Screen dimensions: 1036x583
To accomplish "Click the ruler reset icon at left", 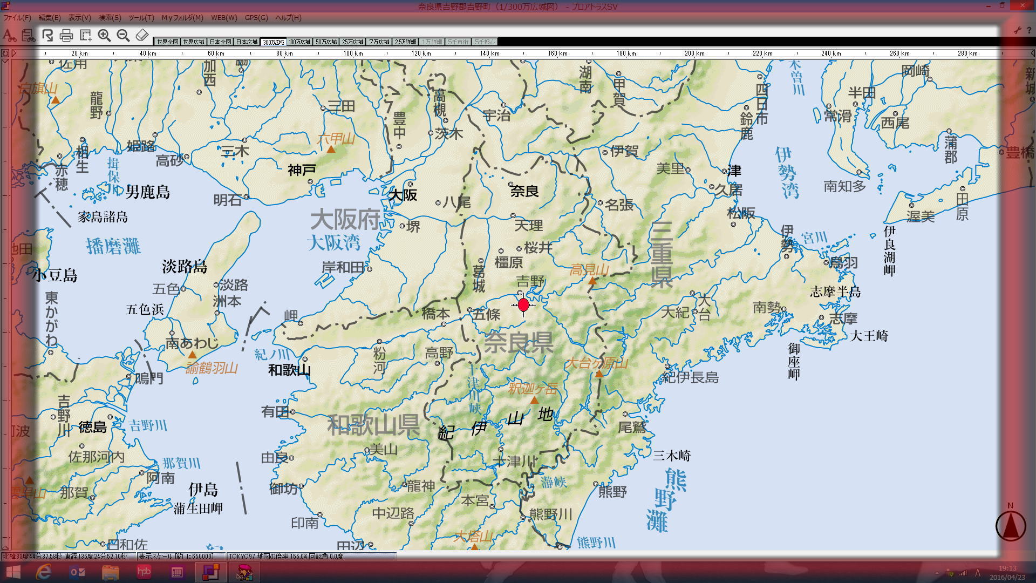I will (5, 53).
